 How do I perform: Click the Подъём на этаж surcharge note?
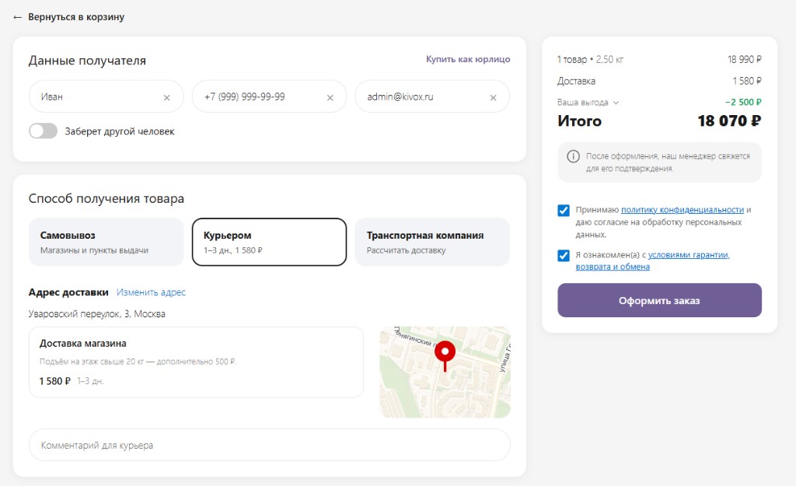click(x=138, y=362)
